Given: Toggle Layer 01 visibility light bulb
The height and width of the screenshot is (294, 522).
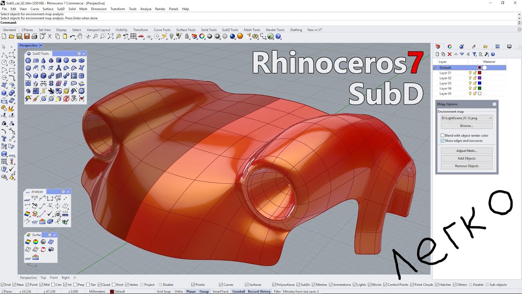Looking at the screenshot, I should pyautogui.click(x=470, y=73).
